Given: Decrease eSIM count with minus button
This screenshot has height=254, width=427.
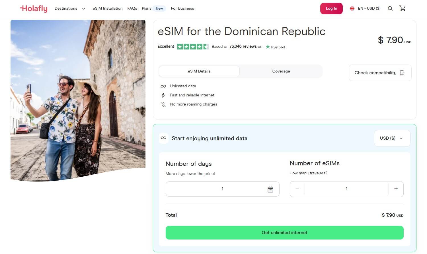Looking at the screenshot, I should [x=297, y=189].
